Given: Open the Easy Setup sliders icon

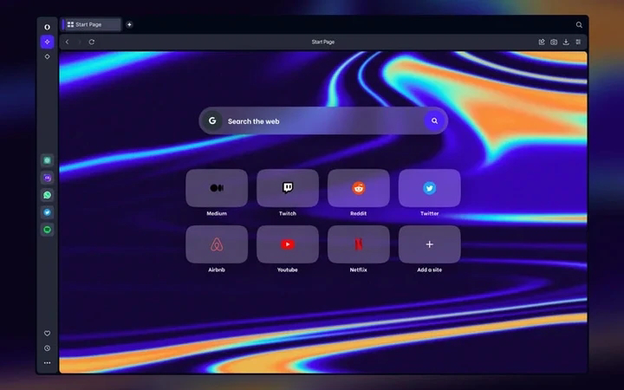Looking at the screenshot, I should coord(578,42).
